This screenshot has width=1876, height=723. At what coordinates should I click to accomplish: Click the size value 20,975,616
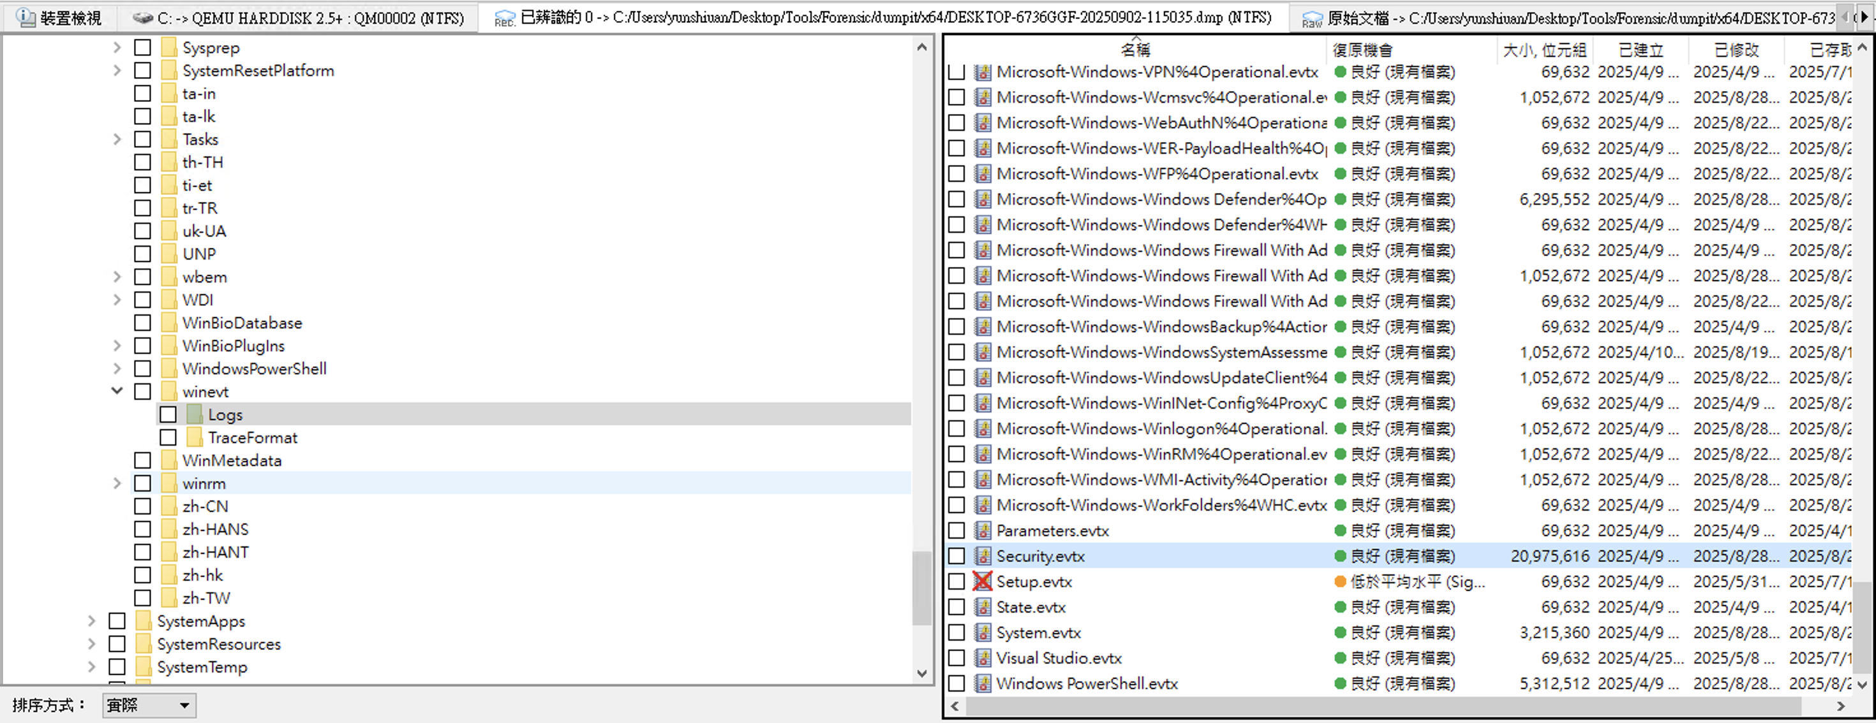[1550, 556]
